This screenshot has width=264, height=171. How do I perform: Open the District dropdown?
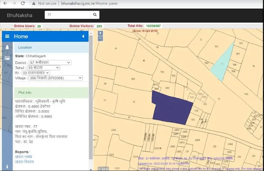(50, 63)
